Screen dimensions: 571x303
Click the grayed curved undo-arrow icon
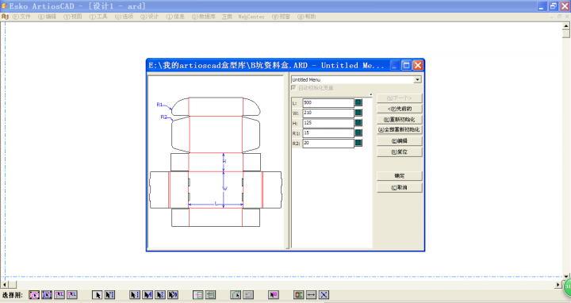pyautogui.click(x=248, y=294)
